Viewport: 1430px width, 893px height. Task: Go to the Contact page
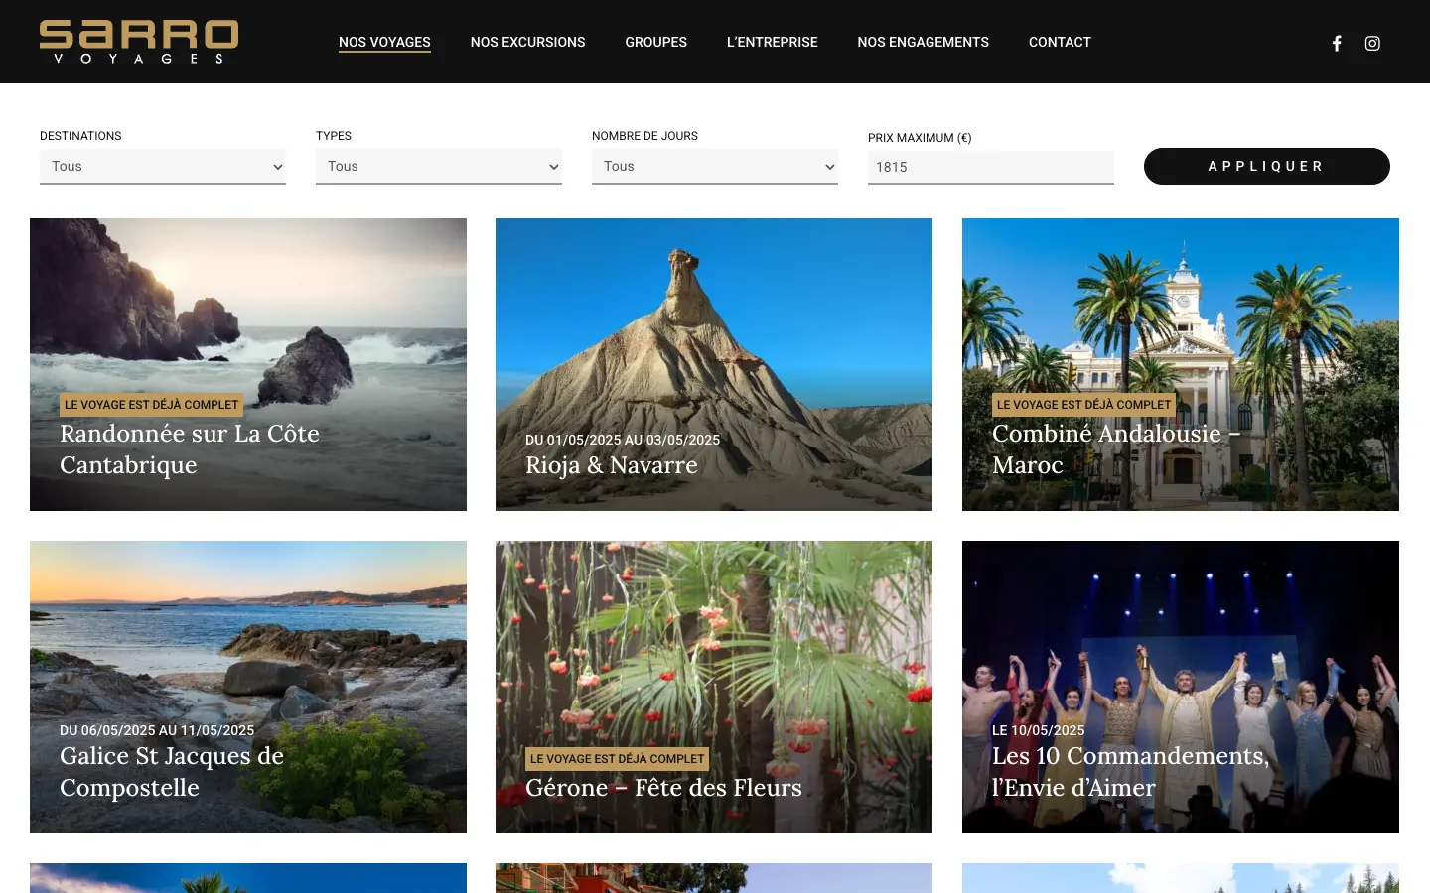click(1060, 42)
